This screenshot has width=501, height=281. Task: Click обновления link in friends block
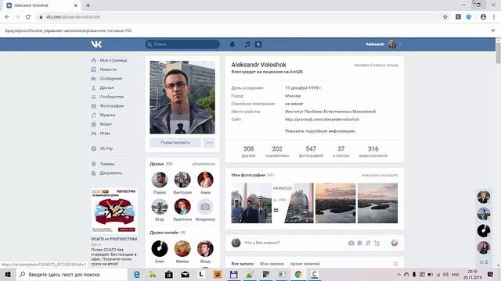tap(204, 164)
